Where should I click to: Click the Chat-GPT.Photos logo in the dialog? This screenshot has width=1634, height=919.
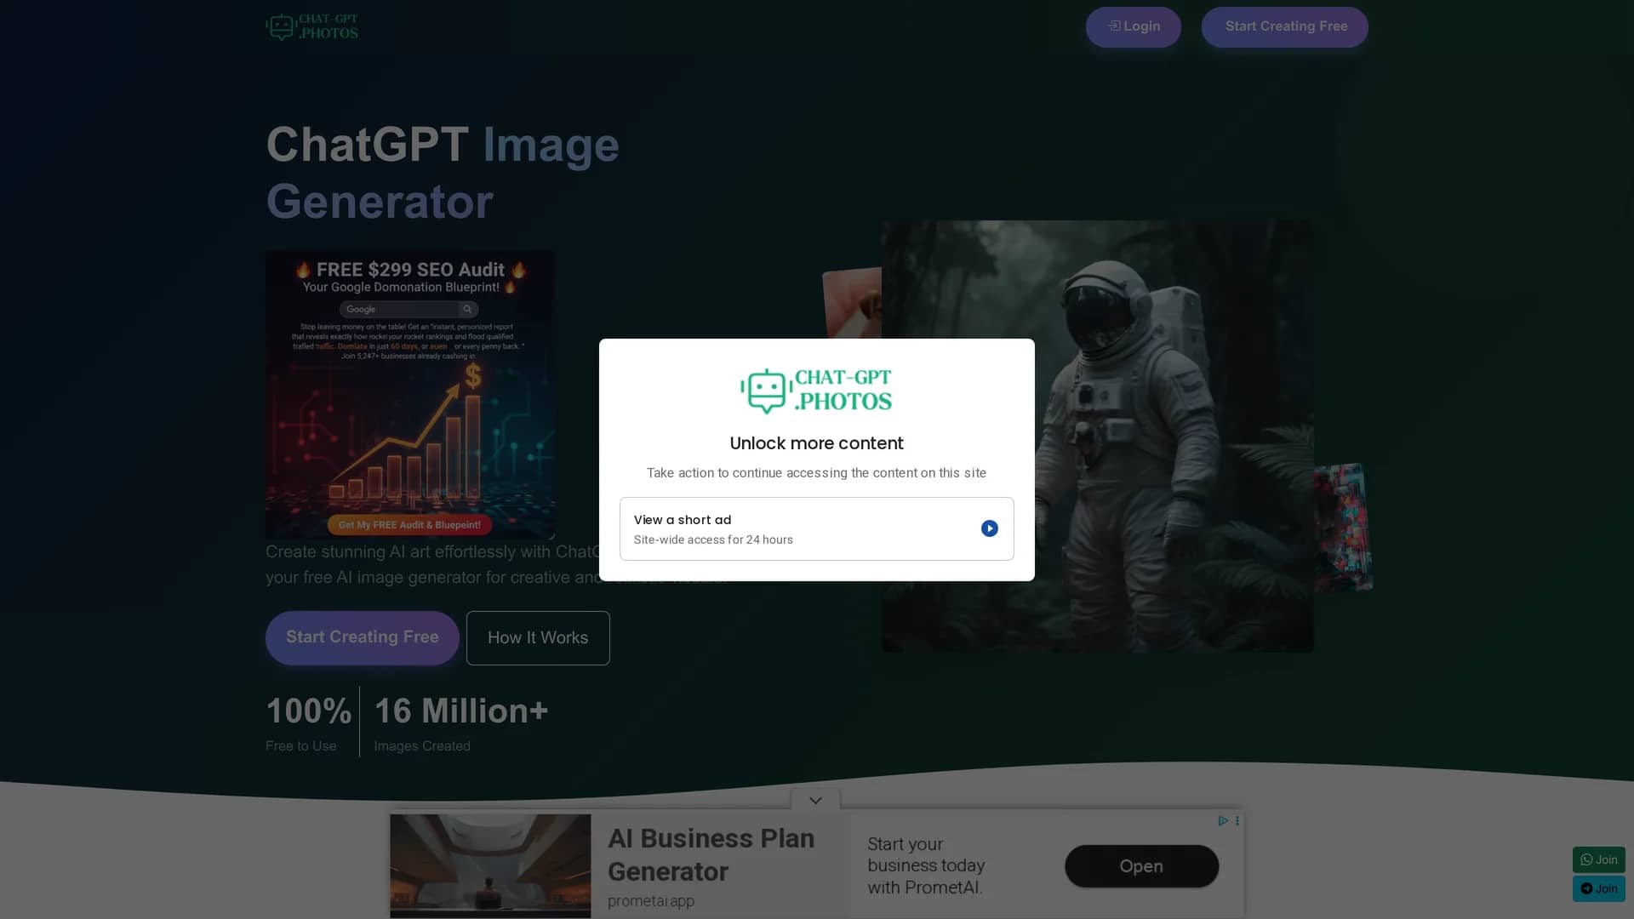(x=816, y=391)
